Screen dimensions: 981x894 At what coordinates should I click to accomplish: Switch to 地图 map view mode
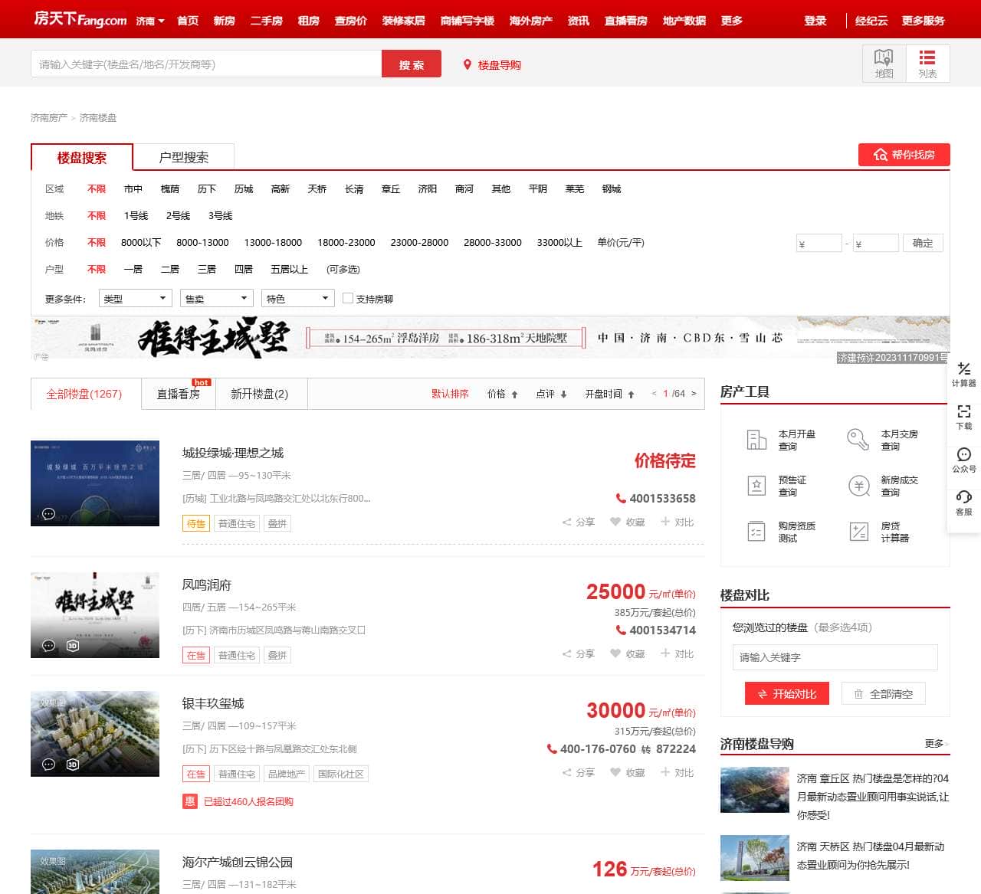[x=884, y=63]
